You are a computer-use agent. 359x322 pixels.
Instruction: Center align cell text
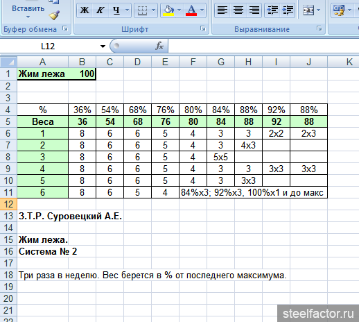238,10
